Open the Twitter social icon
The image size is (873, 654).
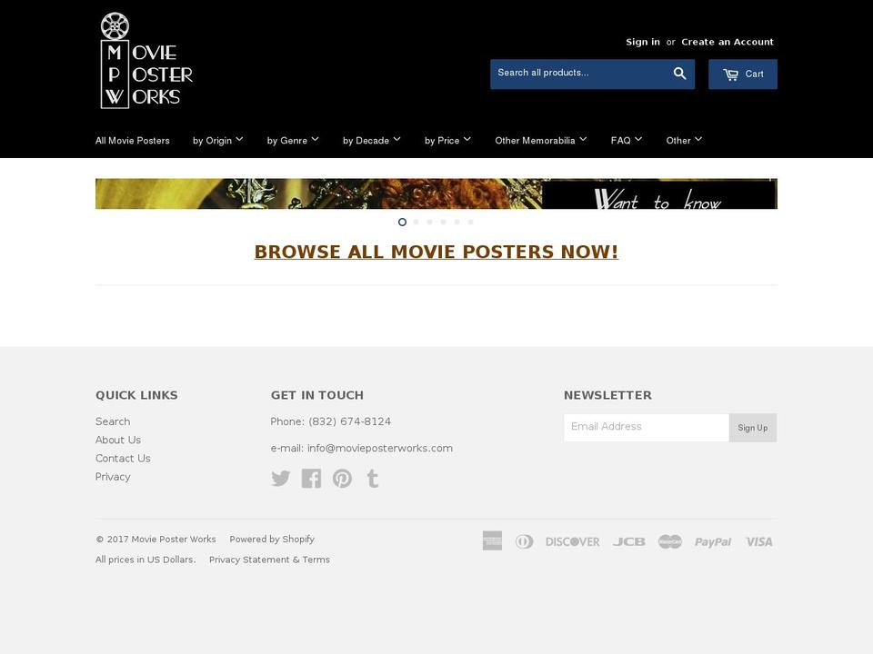point(281,479)
